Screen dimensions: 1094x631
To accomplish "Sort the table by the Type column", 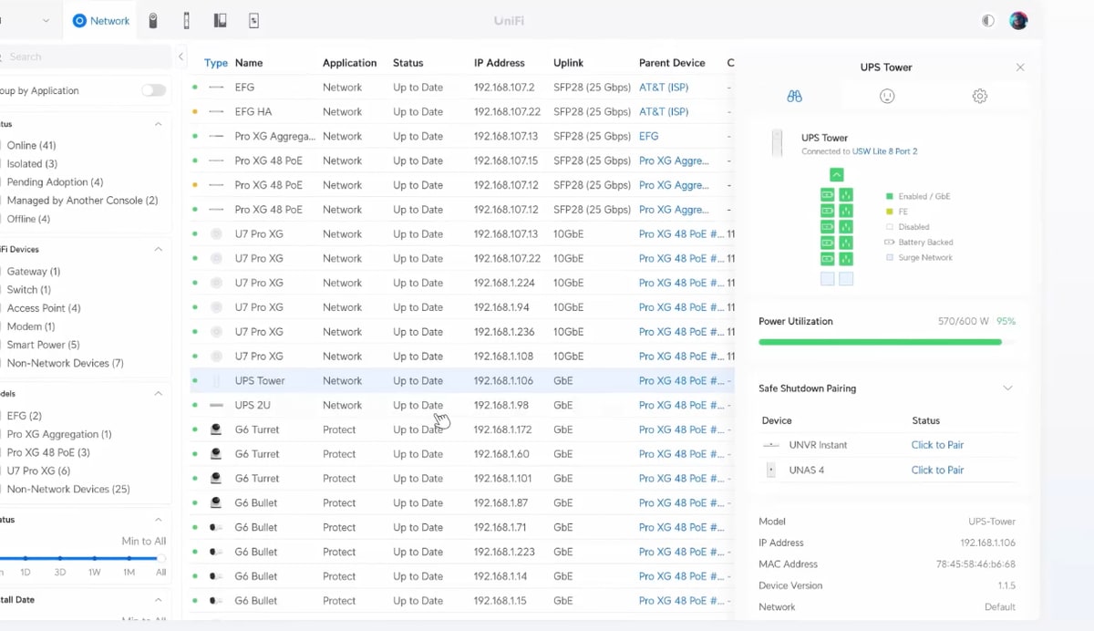I will coord(216,63).
